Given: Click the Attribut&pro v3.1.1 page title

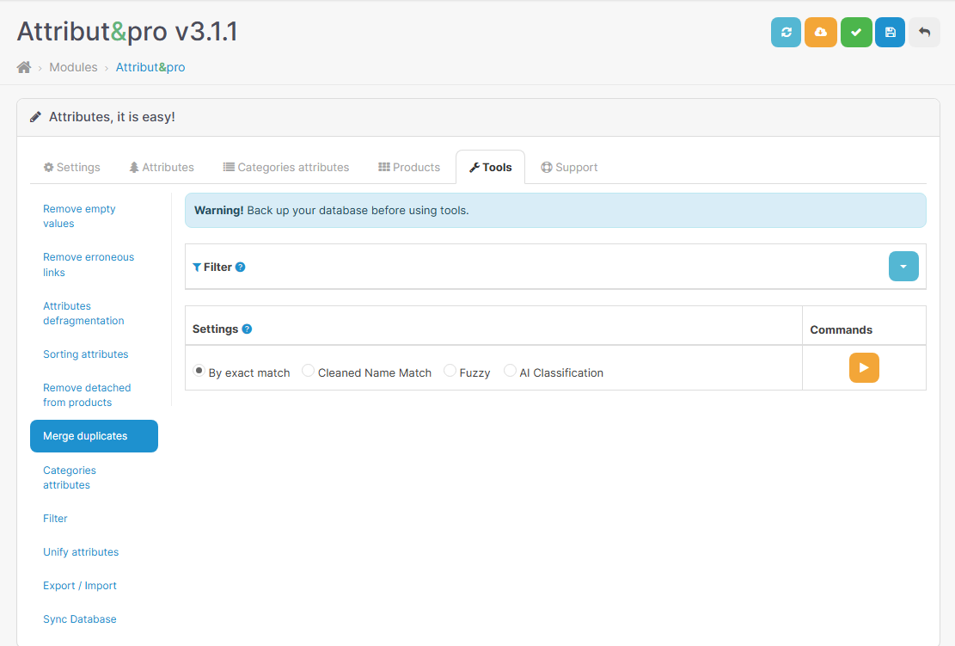Looking at the screenshot, I should pos(127,32).
